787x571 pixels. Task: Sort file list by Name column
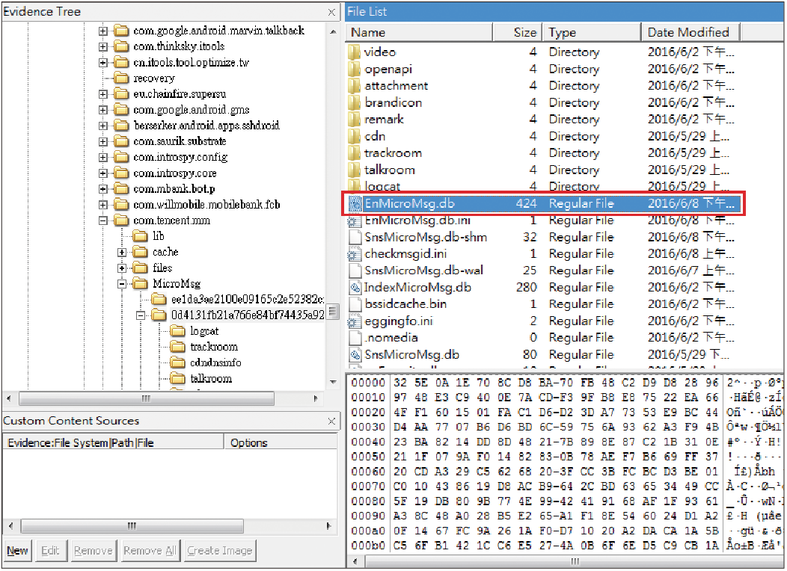pos(419,32)
